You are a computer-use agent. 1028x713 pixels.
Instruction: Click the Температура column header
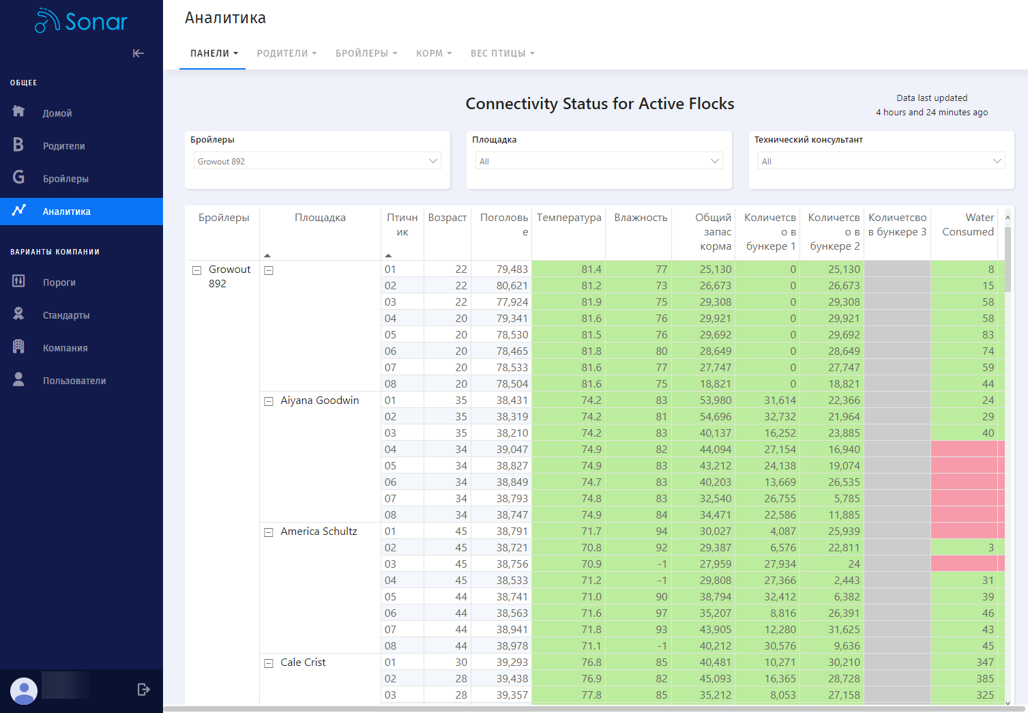[569, 218]
